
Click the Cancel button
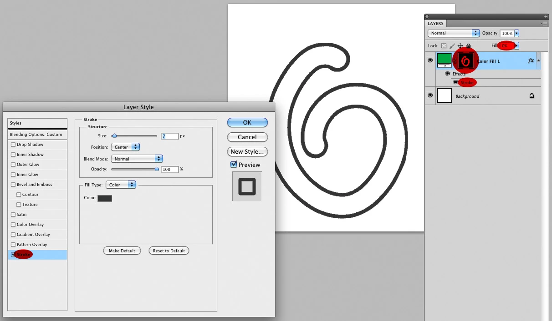(x=247, y=137)
